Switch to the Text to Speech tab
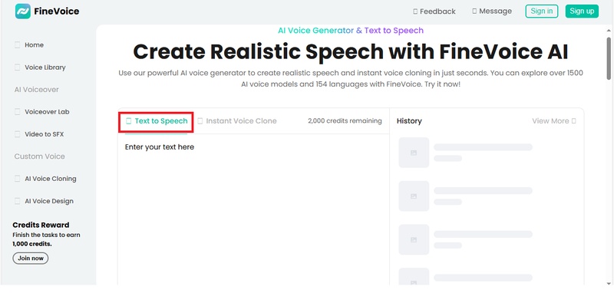 (x=157, y=121)
